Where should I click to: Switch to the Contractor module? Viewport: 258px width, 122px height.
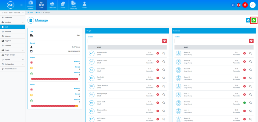[x=52, y=5]
